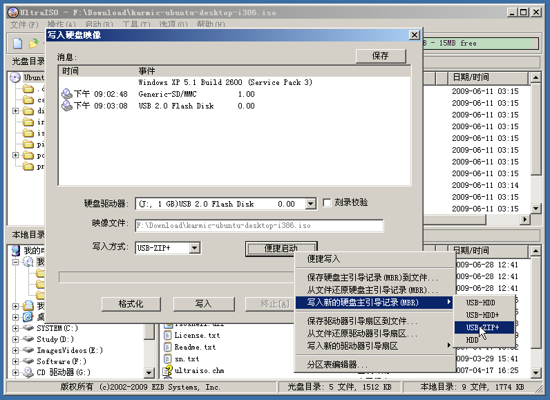This screenshot has height=400, width=550.
Task: Click the Study (D:) drive icon
Action: pyautogui.click(x=28, y=339)
